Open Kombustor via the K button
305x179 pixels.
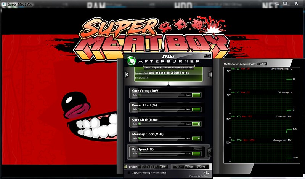pos(127,74)
